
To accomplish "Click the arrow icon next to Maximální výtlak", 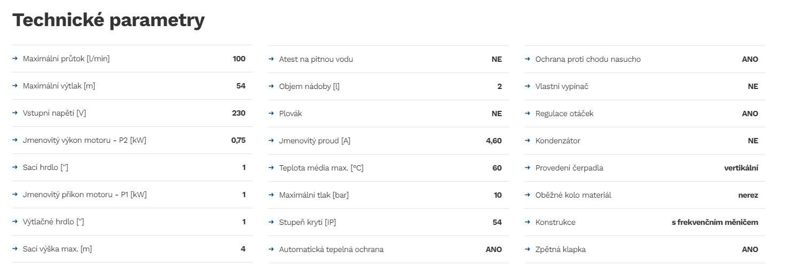I will click(15, 86).
